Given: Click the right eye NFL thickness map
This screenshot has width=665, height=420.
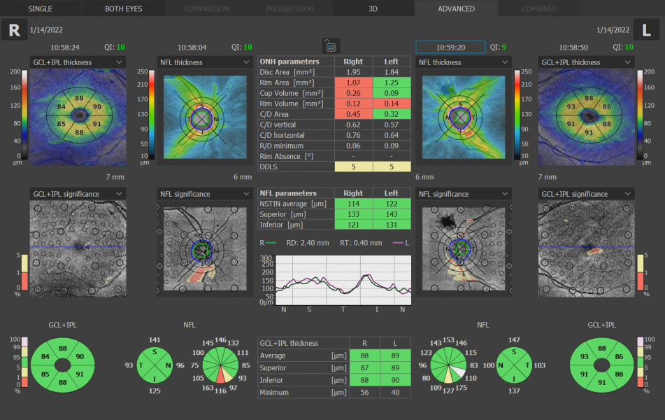Looking at the screenshot, I should click(x=206, y=117).
